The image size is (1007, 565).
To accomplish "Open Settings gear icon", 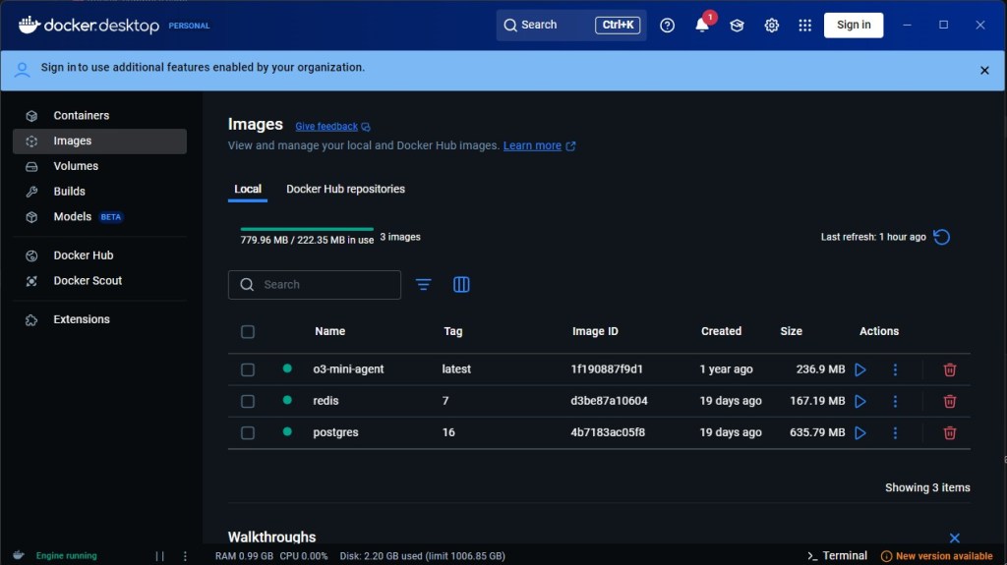I will tap(771, 25).
